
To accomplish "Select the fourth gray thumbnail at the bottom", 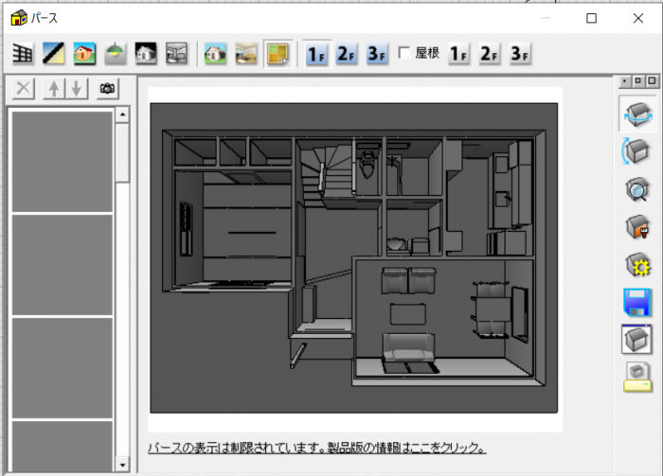I will point(63,447).
